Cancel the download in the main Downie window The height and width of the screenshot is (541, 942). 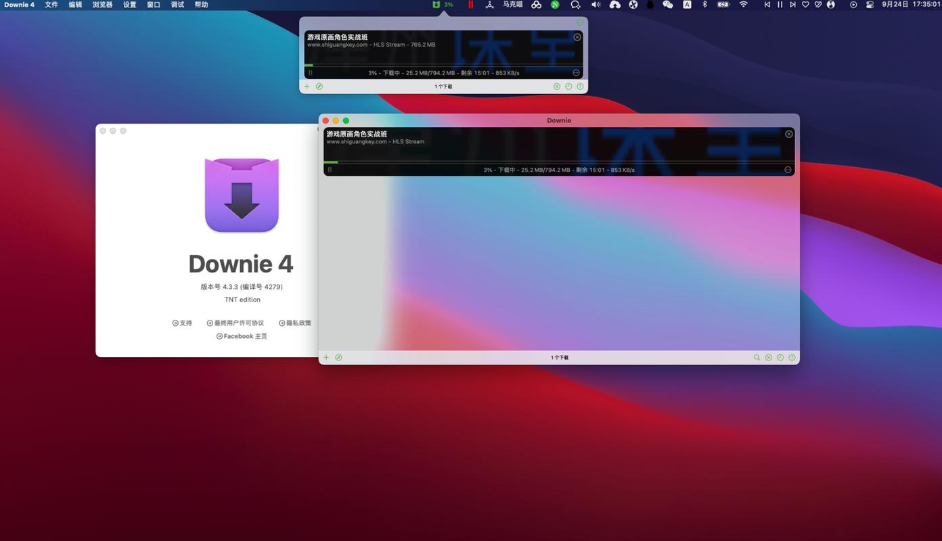(788, 134)
